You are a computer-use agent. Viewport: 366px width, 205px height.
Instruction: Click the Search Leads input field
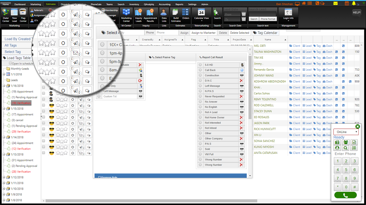point(263,10)
